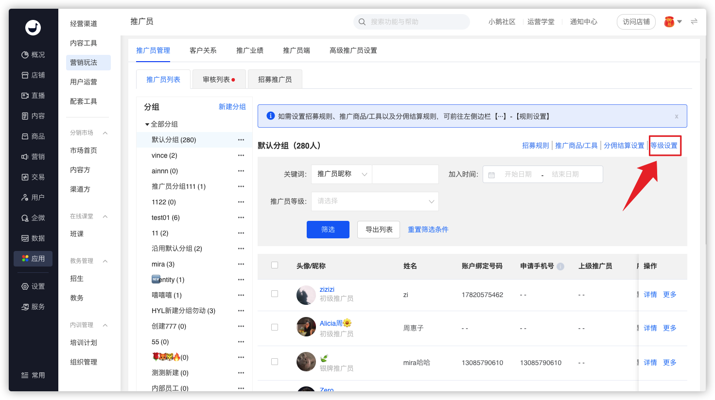Click the blue 筛选 button
This screenshot has height=400, width=715.
coord(328,230)
